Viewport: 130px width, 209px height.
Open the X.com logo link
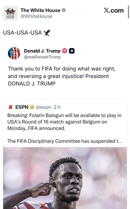pyautogui.click(x=114, y=10)
